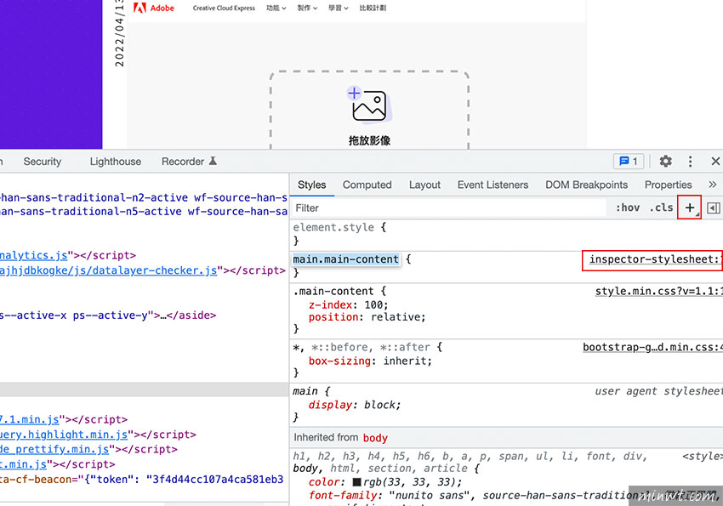Click the display value block
The image size is (723, 506).
tap(380, 405)
